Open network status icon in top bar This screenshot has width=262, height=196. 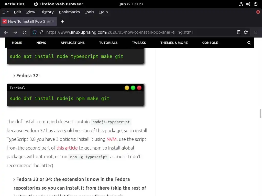241,4
